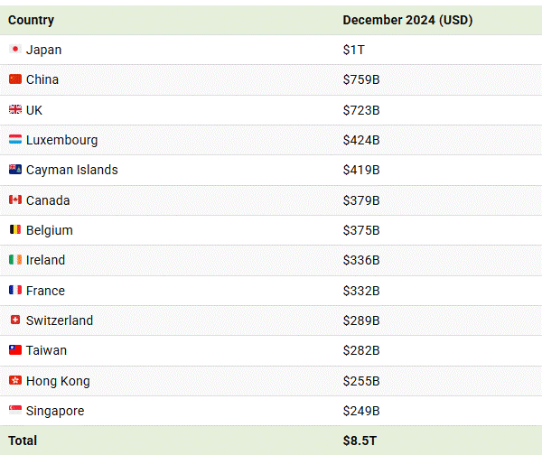Select the $8.5T total value

358,441
